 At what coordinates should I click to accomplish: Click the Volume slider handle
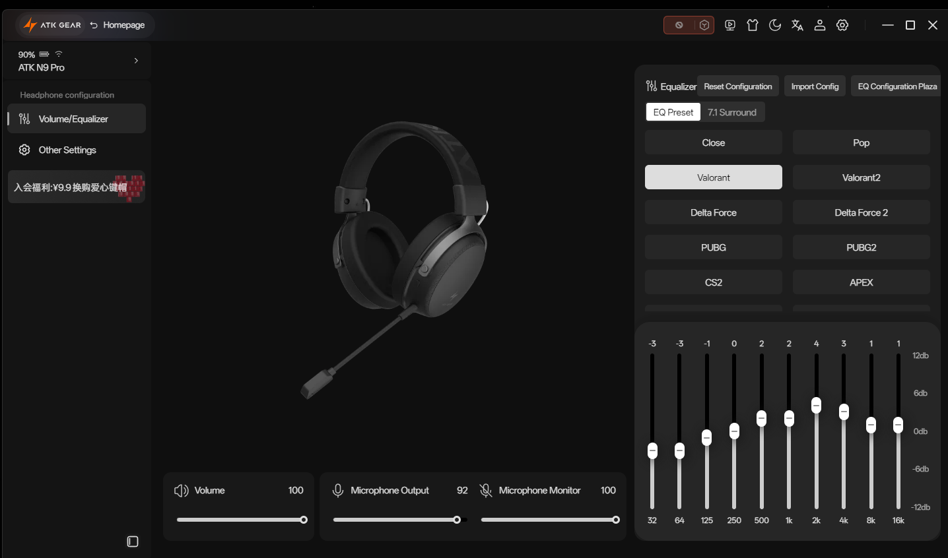click(304, 520)
